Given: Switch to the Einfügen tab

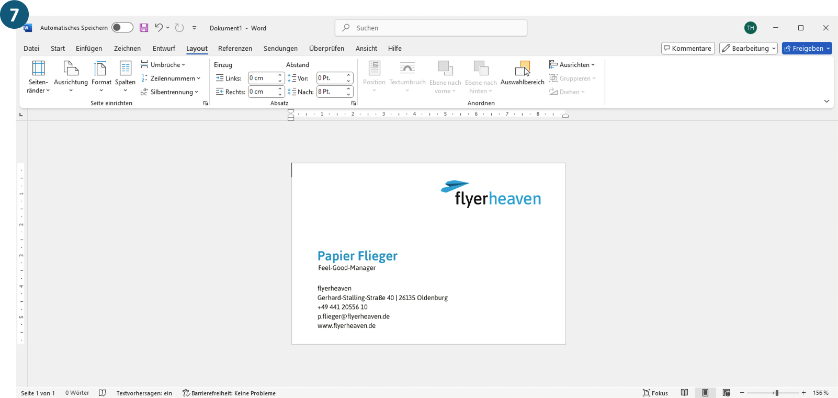Looking at the screenshot, I should tap(89, 49).
